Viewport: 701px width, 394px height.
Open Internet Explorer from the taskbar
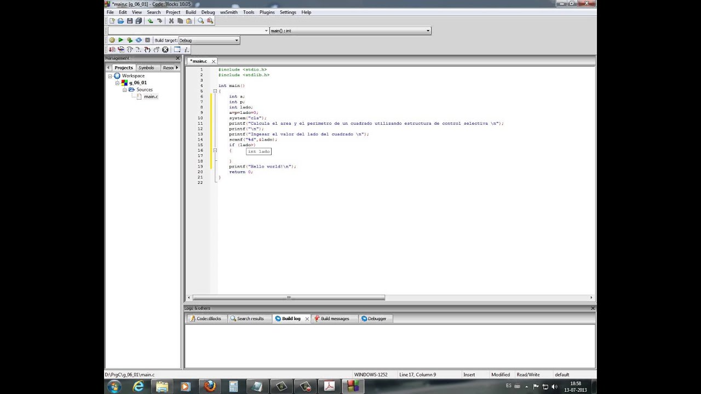[139, 386]
